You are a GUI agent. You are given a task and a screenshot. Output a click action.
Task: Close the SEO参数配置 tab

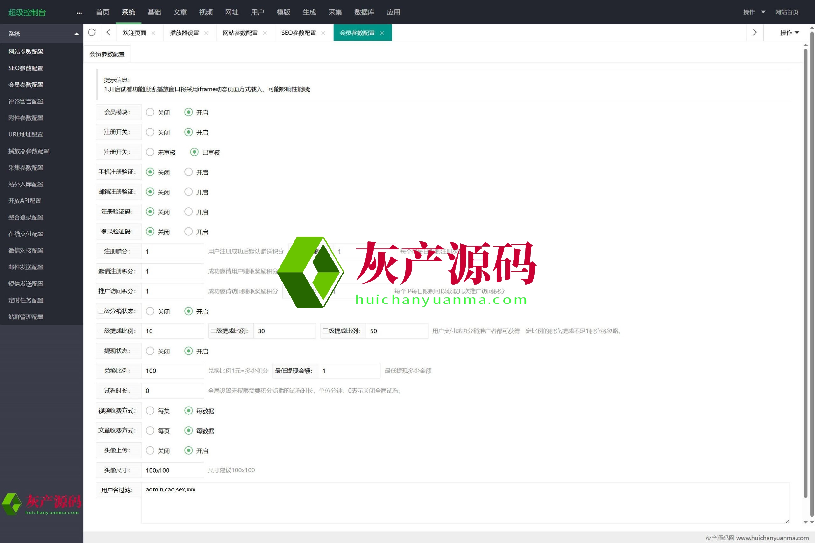tap(323, 33)
